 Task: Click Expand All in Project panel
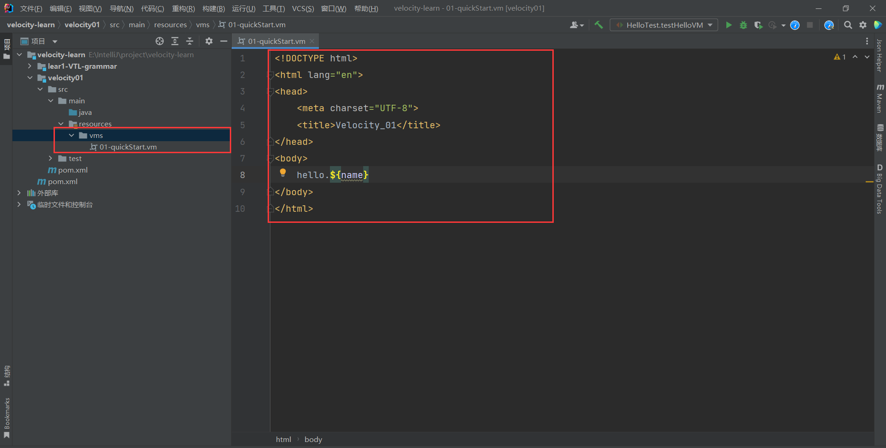point(175,41)
